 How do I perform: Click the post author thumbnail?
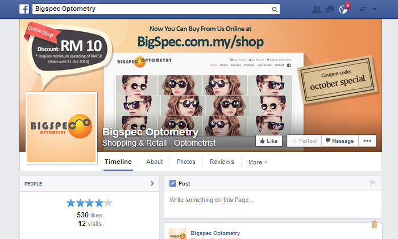(177, 234)
